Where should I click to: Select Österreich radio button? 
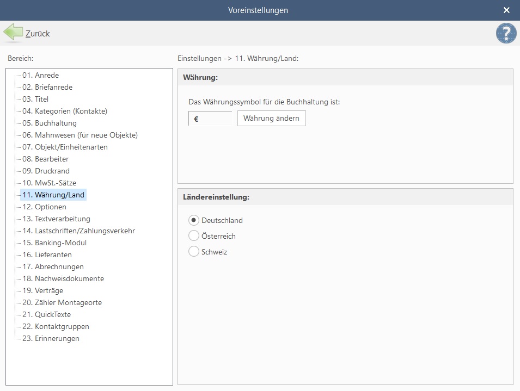point(194,236)
